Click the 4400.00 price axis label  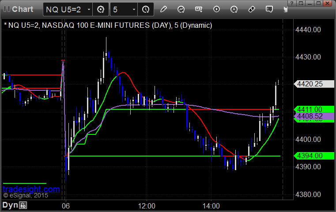(x=308, y=139)
